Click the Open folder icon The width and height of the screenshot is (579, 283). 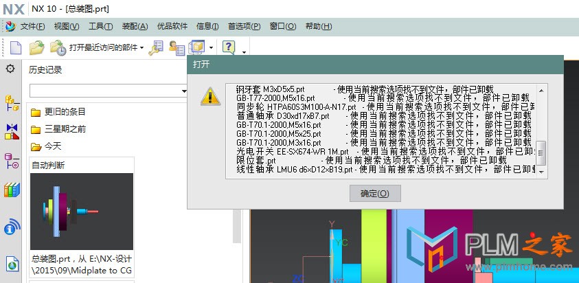36,47
